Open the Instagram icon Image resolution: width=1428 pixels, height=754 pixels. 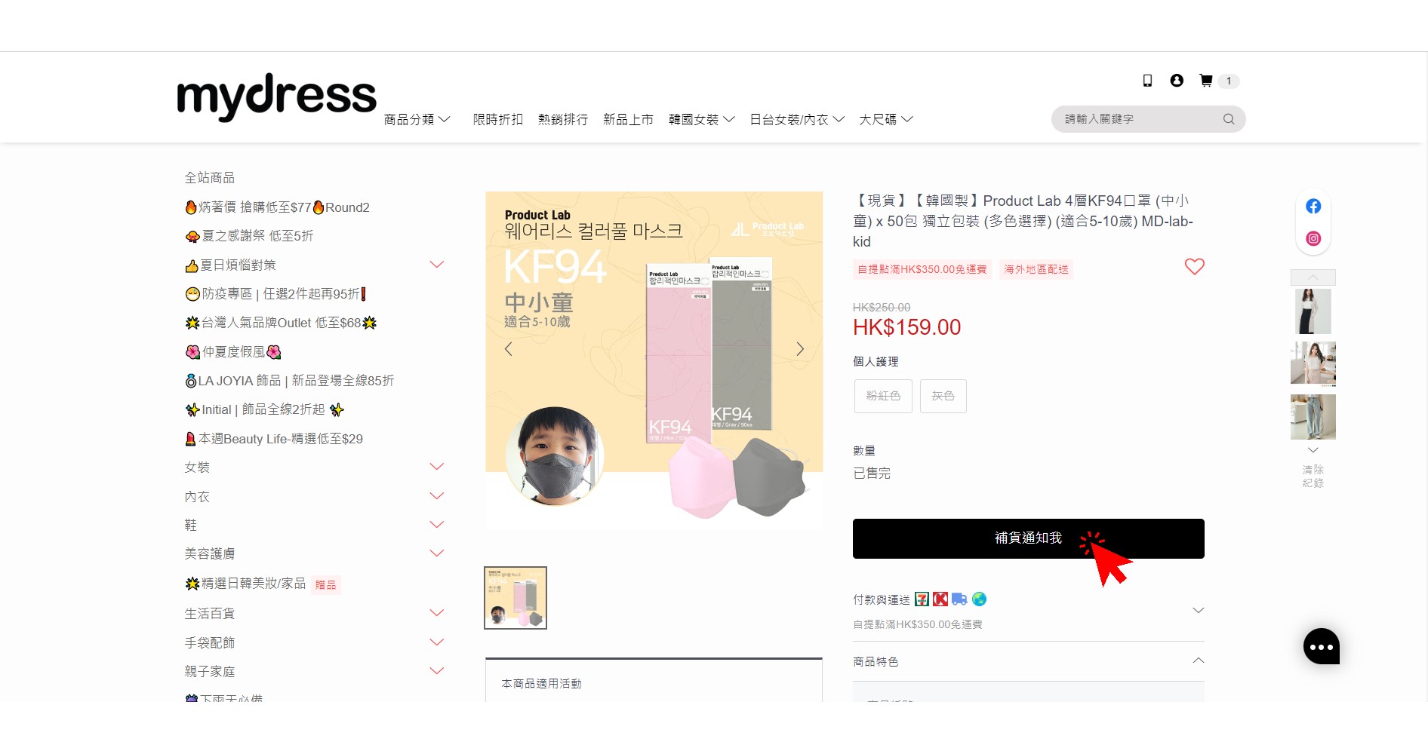pyautogui.click(x=1313, y=238)
